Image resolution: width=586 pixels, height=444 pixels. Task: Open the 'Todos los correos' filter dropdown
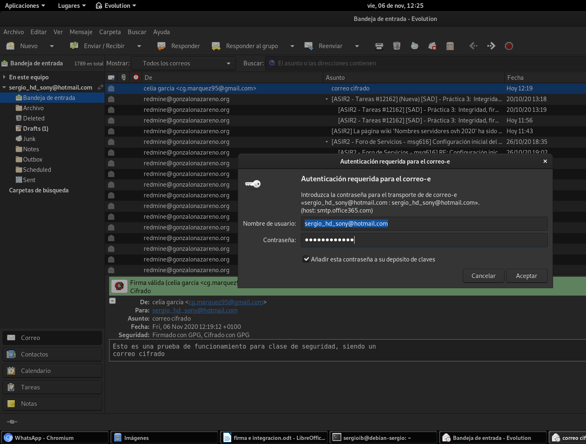tap(183, 63)
